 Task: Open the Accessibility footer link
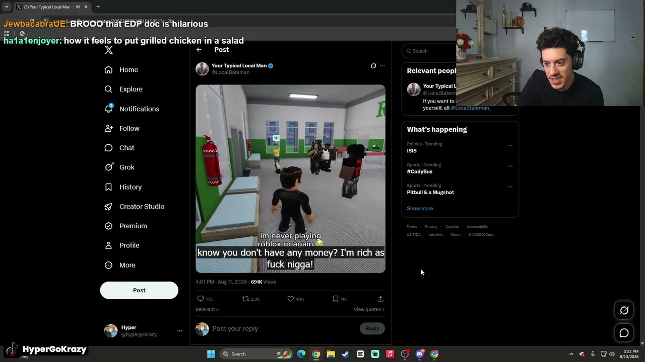pyautogui.click(x=477, y=227)
